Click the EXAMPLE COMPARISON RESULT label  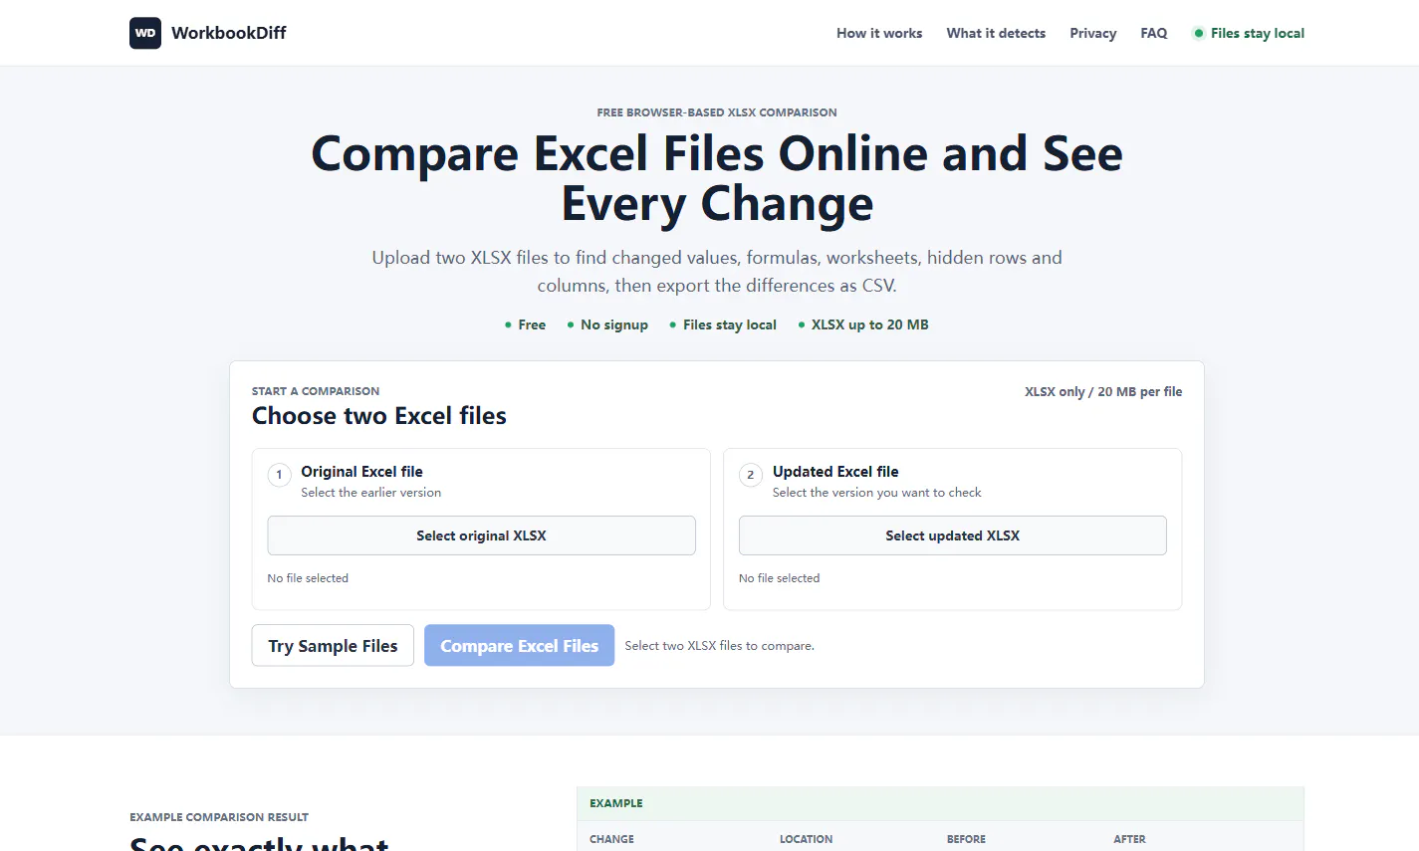click(219, 817)
